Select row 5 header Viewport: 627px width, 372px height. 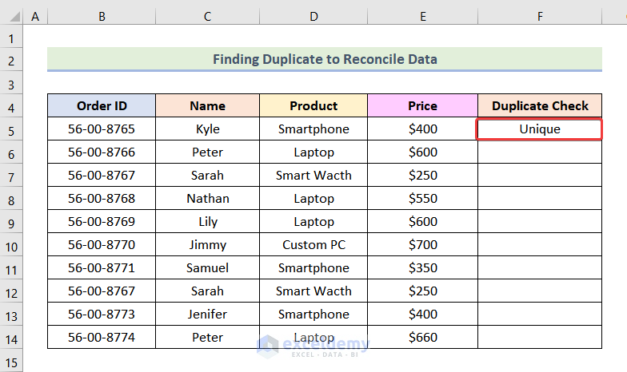[x=12, y=129]
